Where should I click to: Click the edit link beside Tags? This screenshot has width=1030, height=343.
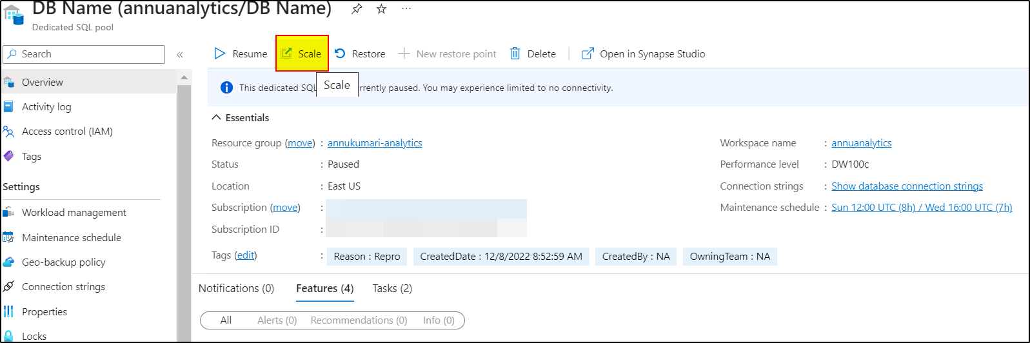[x=245, y=255]
